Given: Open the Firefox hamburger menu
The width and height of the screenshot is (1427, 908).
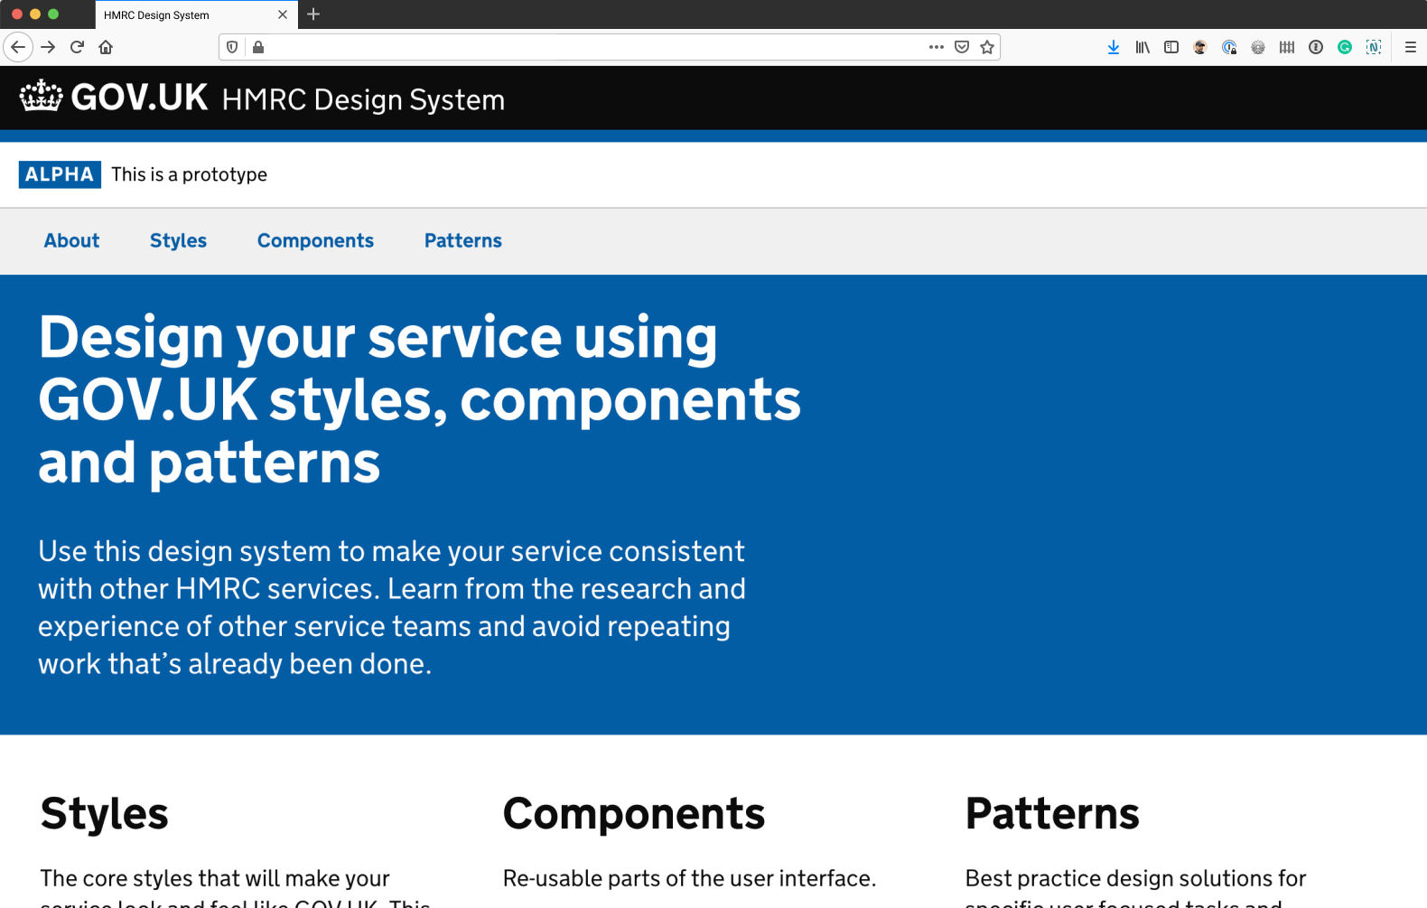Looking at the screenshot, I should pos(1410,47).
